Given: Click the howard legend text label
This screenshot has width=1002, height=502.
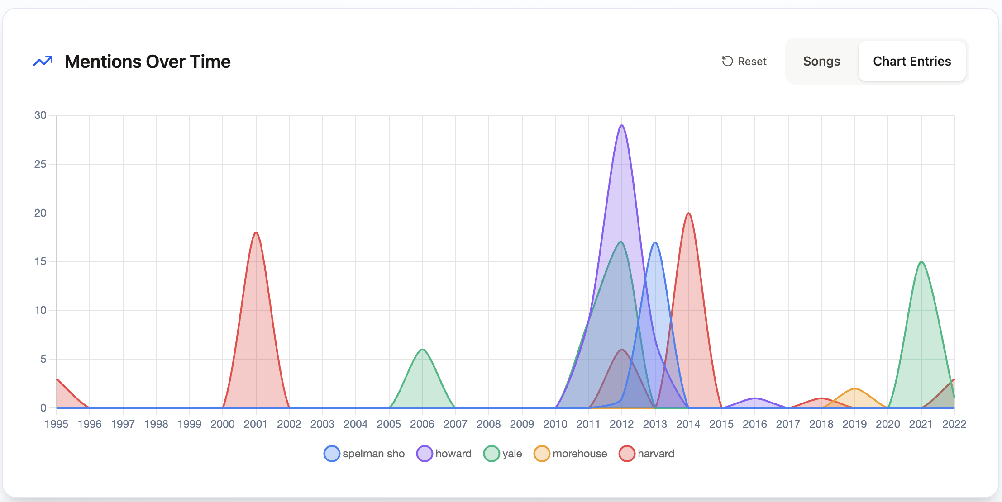Looking at the screenshot, I should point(453,454).
